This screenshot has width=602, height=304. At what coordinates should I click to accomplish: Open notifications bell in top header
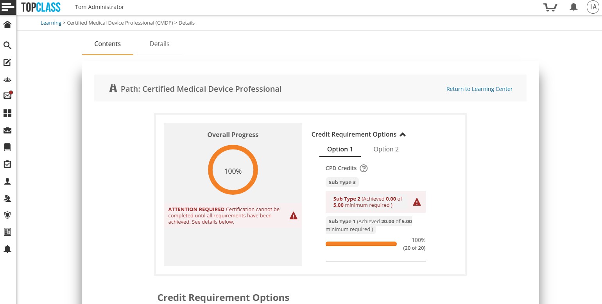(x=573, y=7)
